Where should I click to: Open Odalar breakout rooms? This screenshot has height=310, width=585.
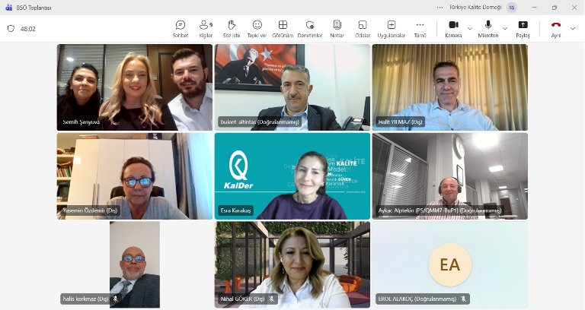(x=363, y=29)
